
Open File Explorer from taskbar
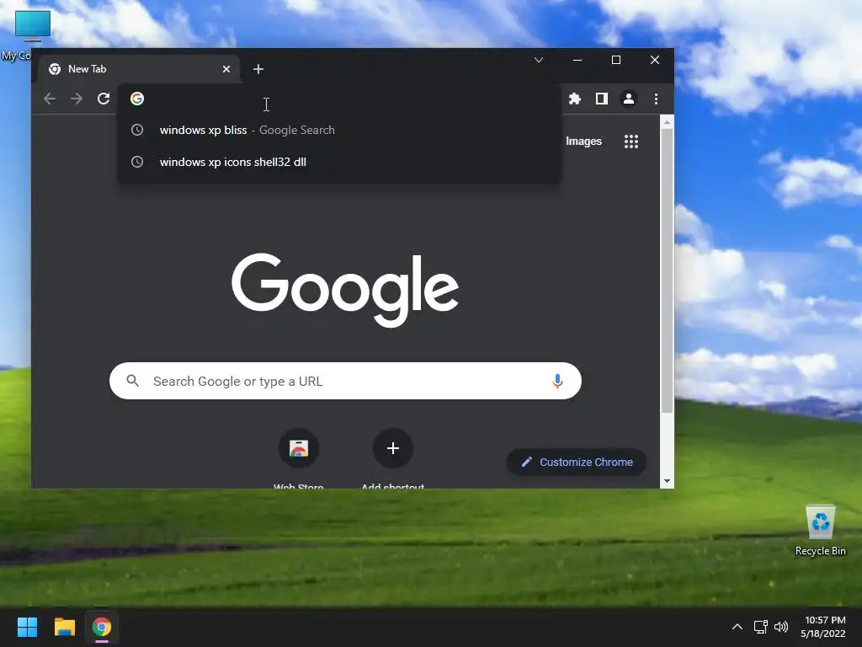tap(64, 627)
